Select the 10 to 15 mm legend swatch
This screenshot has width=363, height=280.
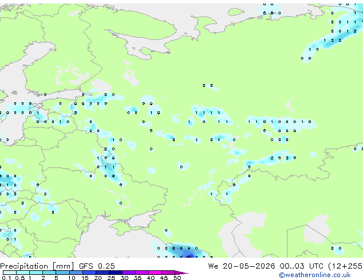coord(76,273)
